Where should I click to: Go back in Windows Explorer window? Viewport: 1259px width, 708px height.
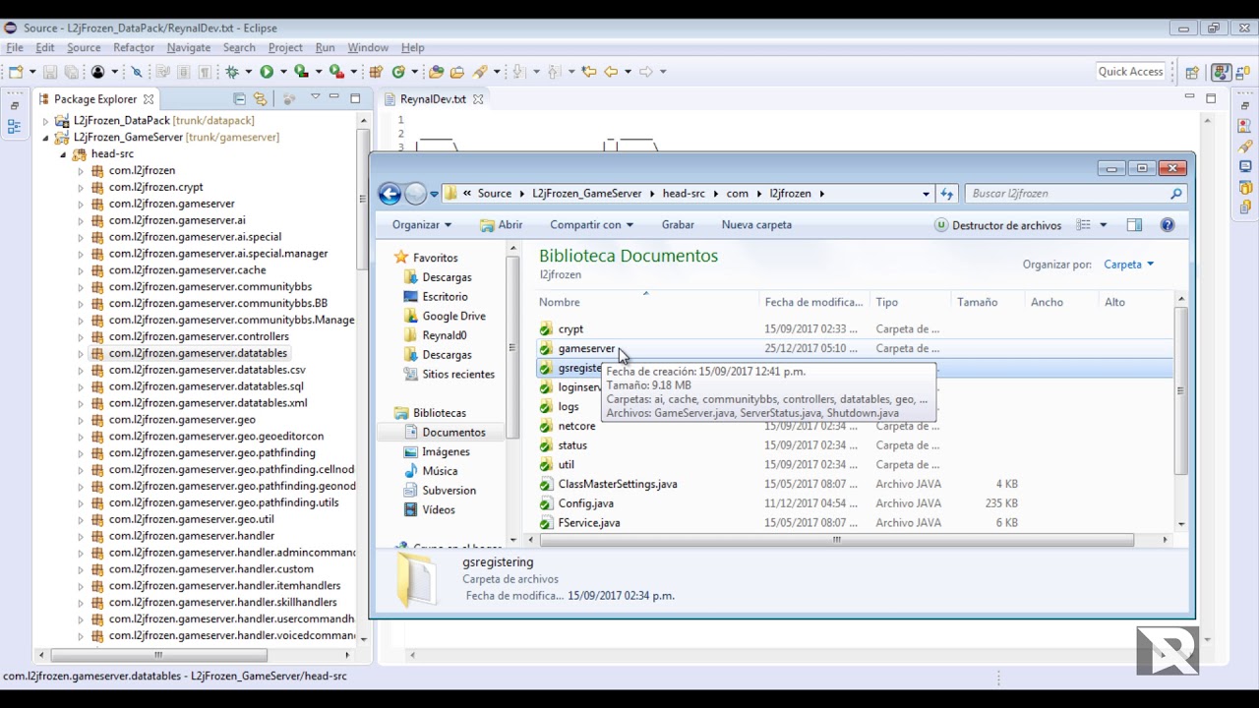(x=390, y=194)
